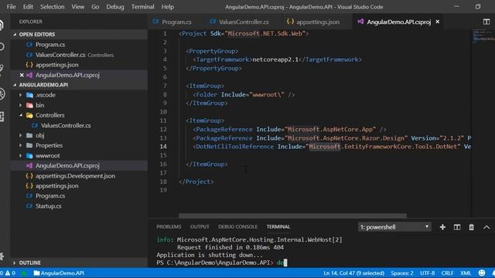Open the Debug view in the activity bar
495x278 pixels.
click(x=2, y=93)
